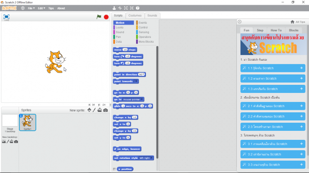Image resolution: width=309 pixels, height=173 pixels.
Task: Select the Shrink sprite tool
Action: point(132,8)
